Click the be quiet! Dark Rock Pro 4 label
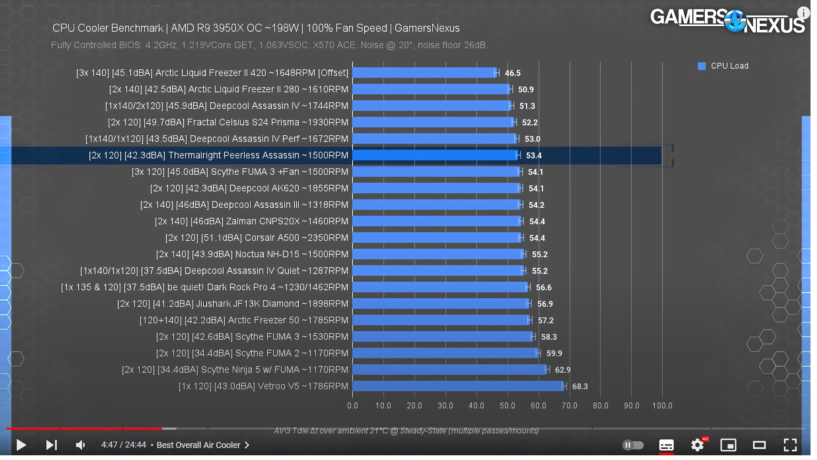Screen dimensions: 817x460 point(205,287)
